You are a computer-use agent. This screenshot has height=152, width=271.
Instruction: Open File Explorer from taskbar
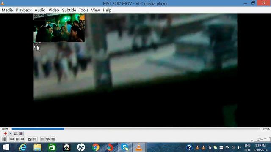pos(38,147)
